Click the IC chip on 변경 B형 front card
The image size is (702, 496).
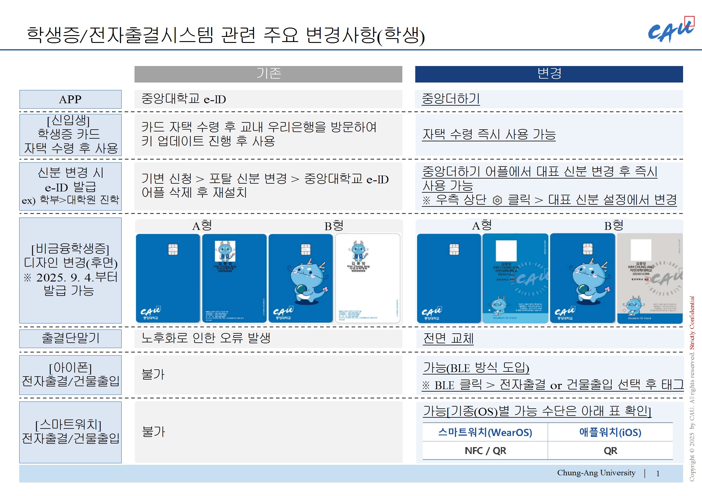point(588,249)
